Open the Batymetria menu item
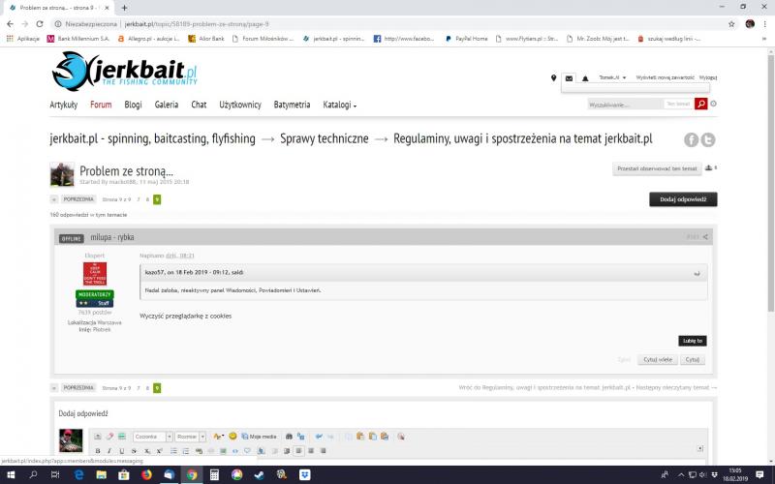The height and width of the screenshot is (484, 775). click(292, 105)
